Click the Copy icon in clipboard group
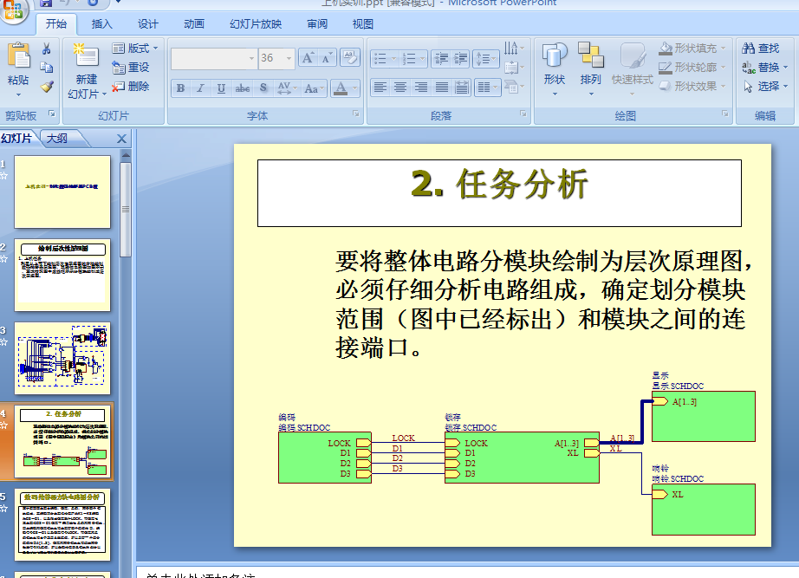The width and height of the screenshot is (799, 578). point(47,68)
